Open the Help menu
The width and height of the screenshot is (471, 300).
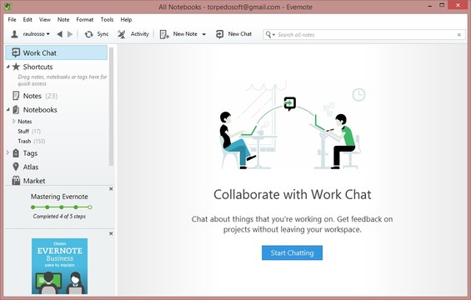[x=126, y=19]
